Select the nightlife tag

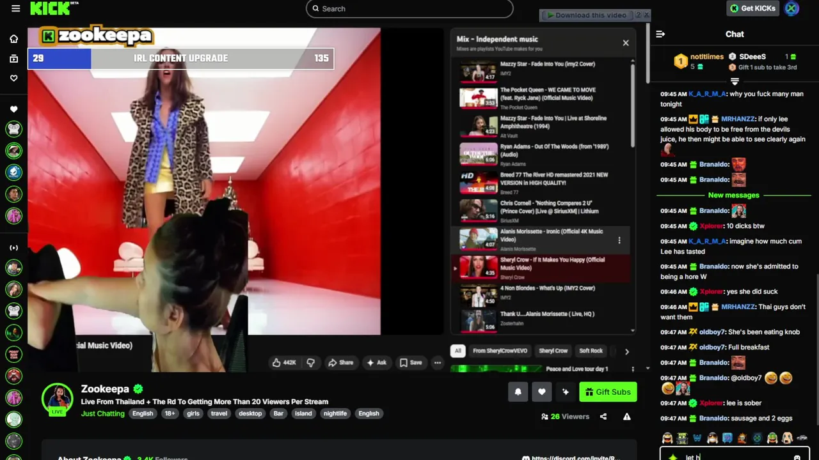point(335,413)
